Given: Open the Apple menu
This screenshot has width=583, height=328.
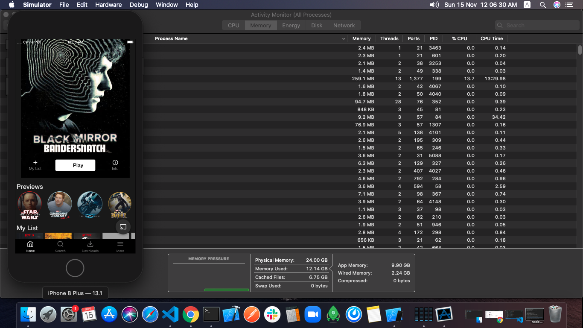Looking at the screenshot, I should pos(12,5).
